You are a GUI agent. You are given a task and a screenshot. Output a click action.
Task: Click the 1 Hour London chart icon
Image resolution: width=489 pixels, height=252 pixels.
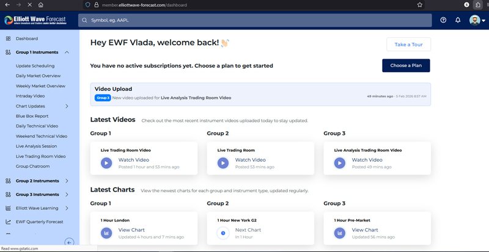(x=106, y=233)
